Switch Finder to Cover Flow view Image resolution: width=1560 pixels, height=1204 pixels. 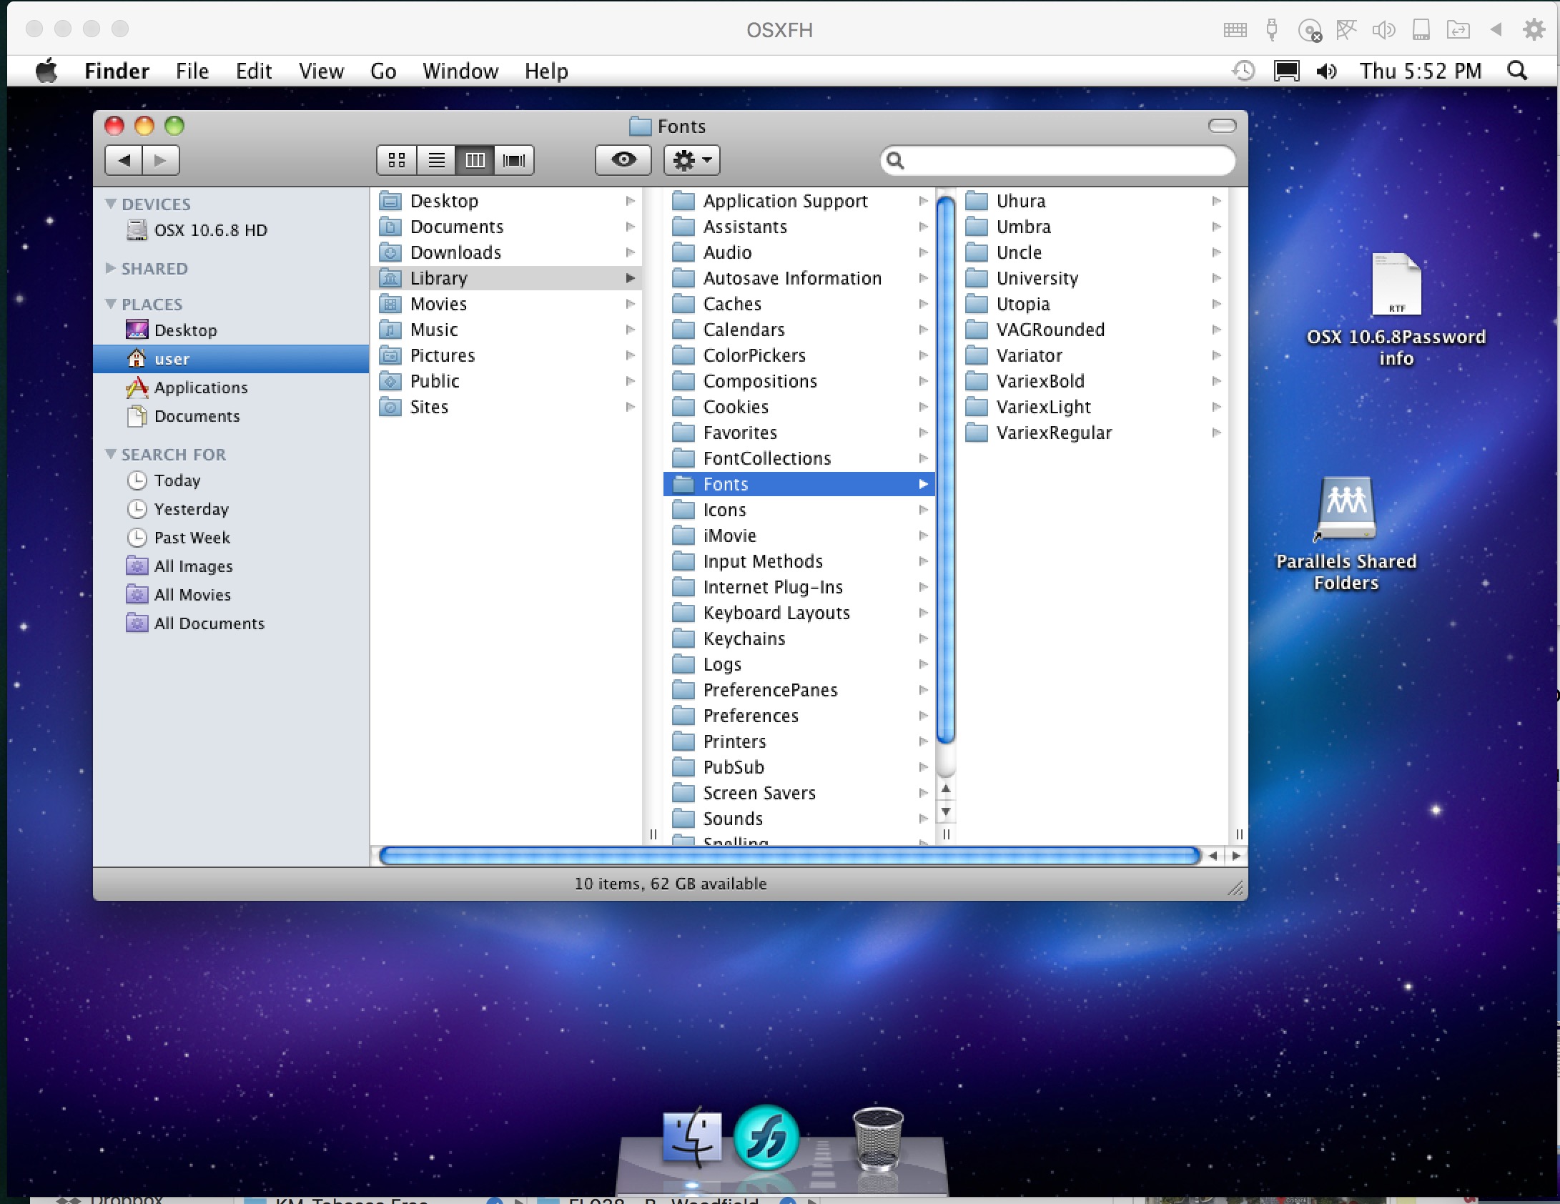click(x=514, y=159)
